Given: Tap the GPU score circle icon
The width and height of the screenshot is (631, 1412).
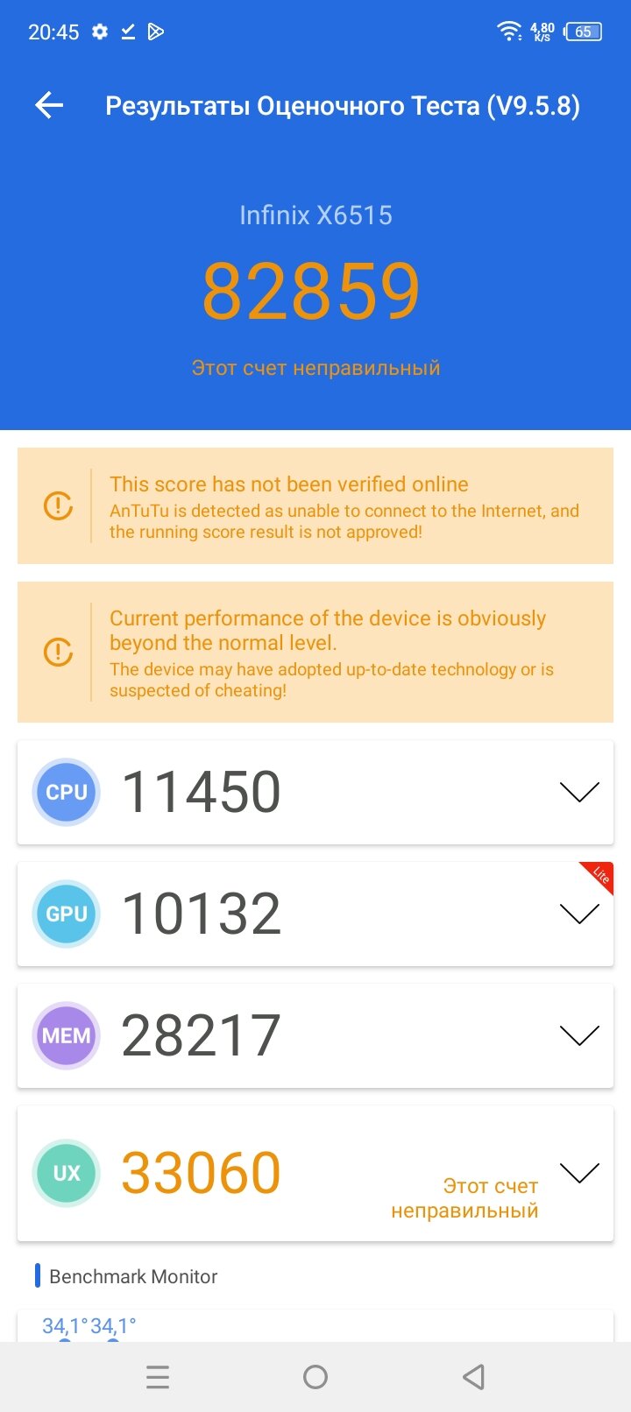Looking at the screenshot, I should (x=67, y=914).
